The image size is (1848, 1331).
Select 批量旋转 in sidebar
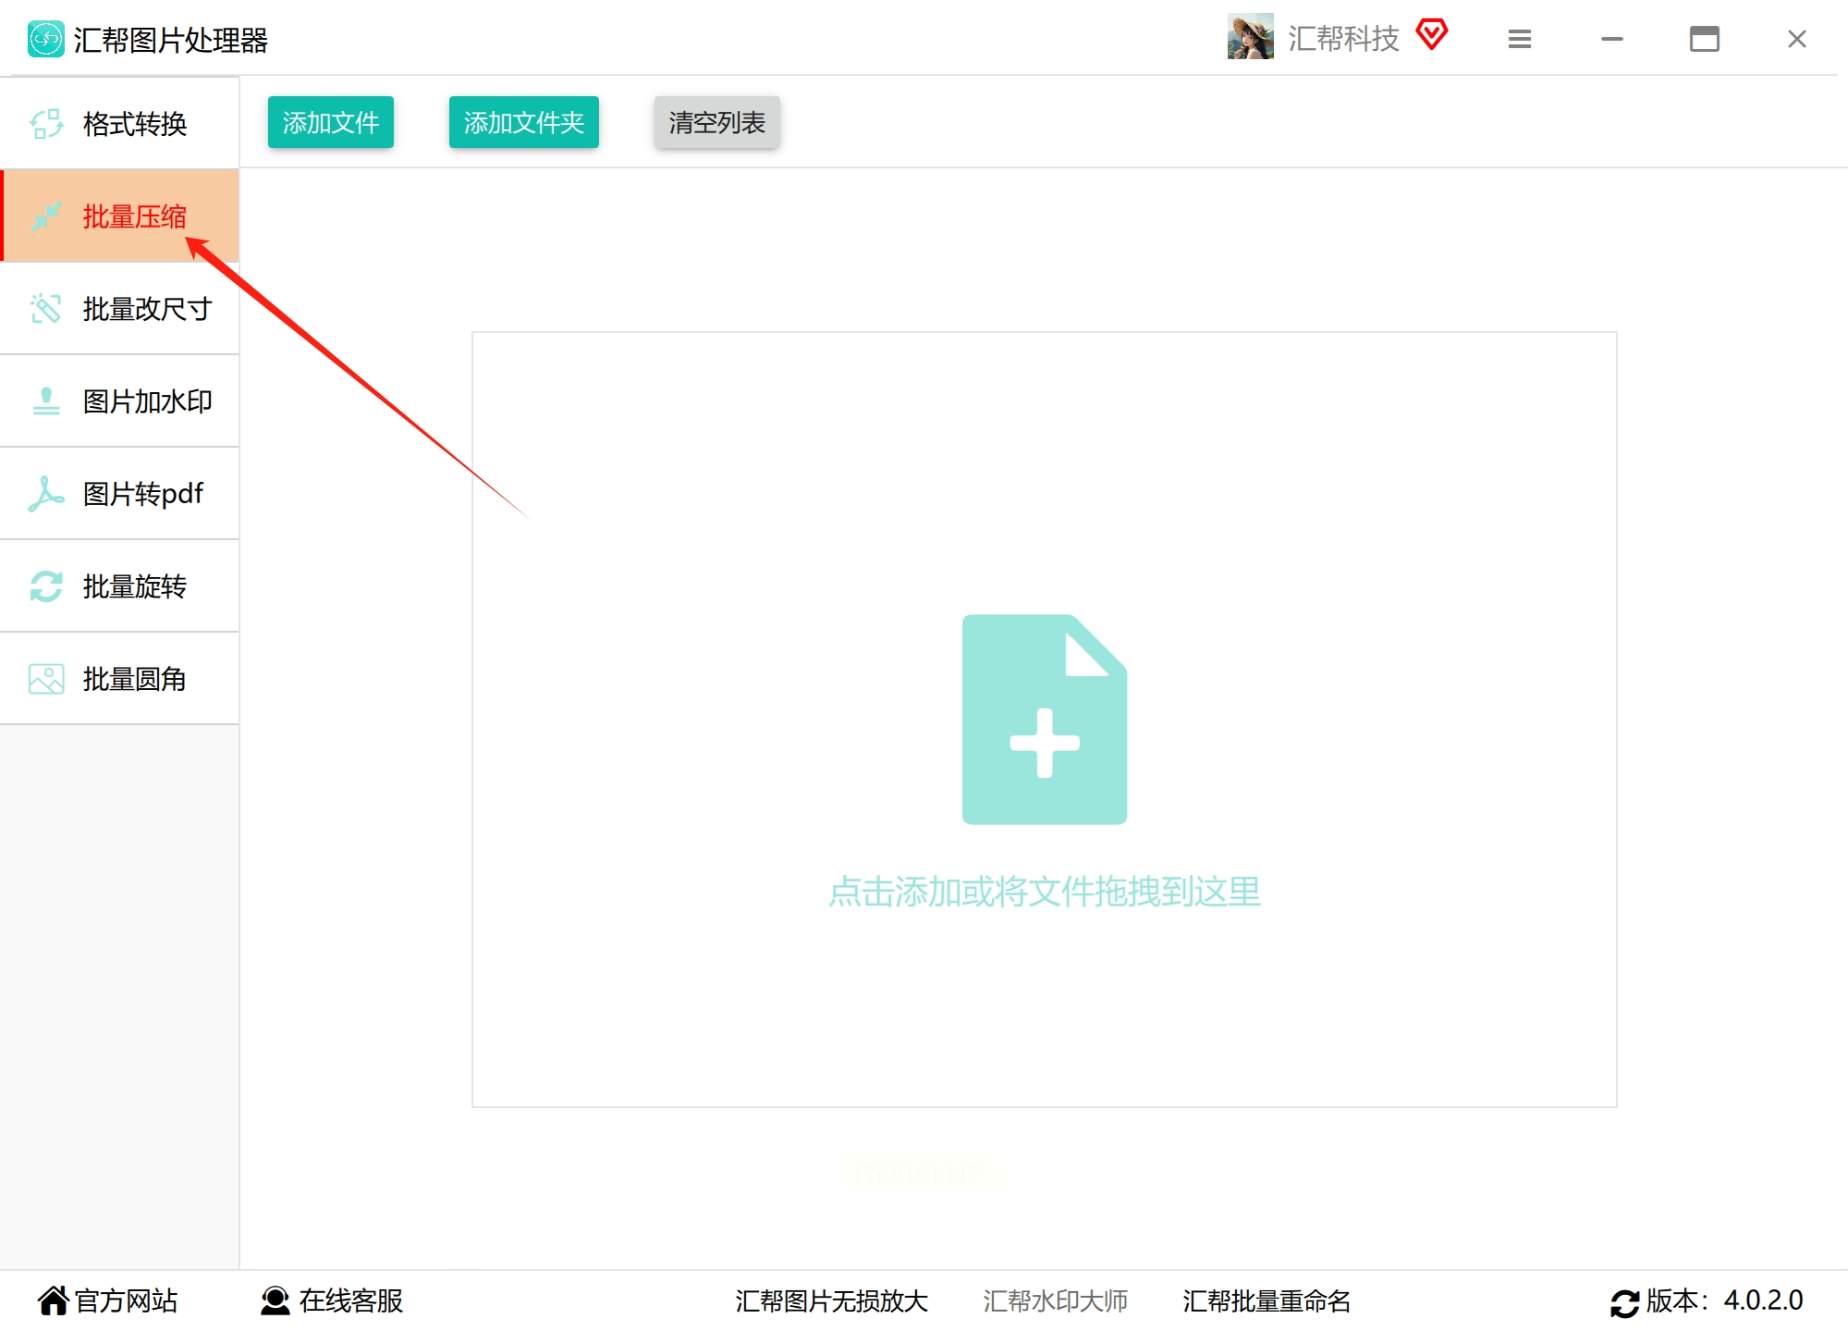pyautogui.click(x=134, y=585)
